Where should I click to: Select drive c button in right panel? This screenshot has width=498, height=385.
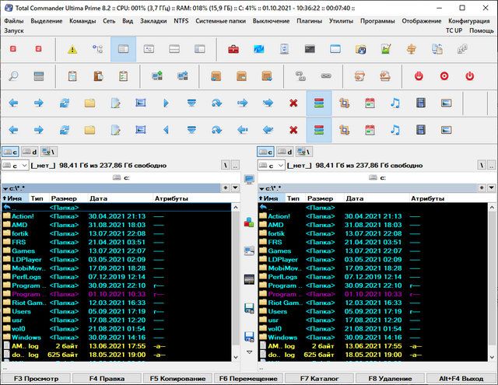(265, 152)
